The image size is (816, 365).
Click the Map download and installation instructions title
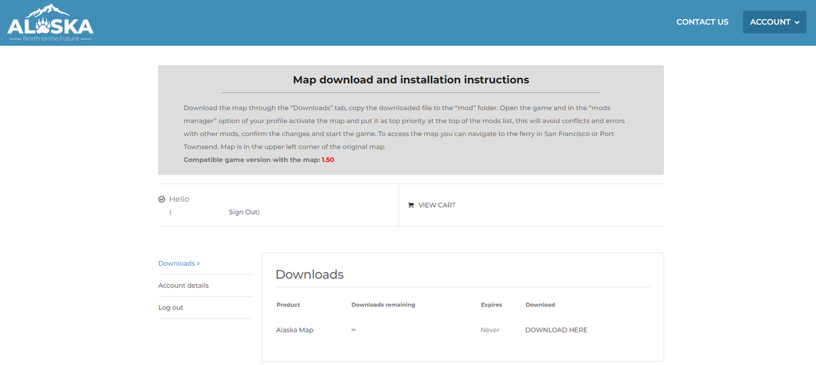(411, 80)
